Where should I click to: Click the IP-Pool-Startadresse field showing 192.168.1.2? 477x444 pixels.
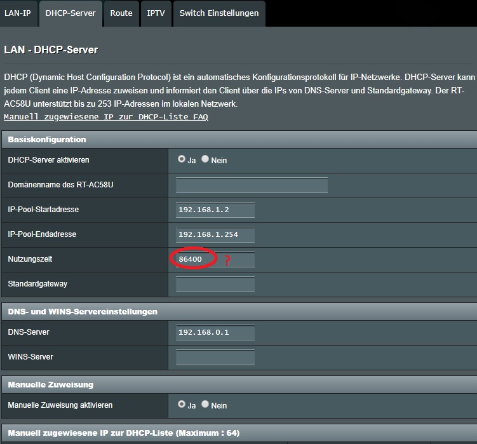coord(215,210)
